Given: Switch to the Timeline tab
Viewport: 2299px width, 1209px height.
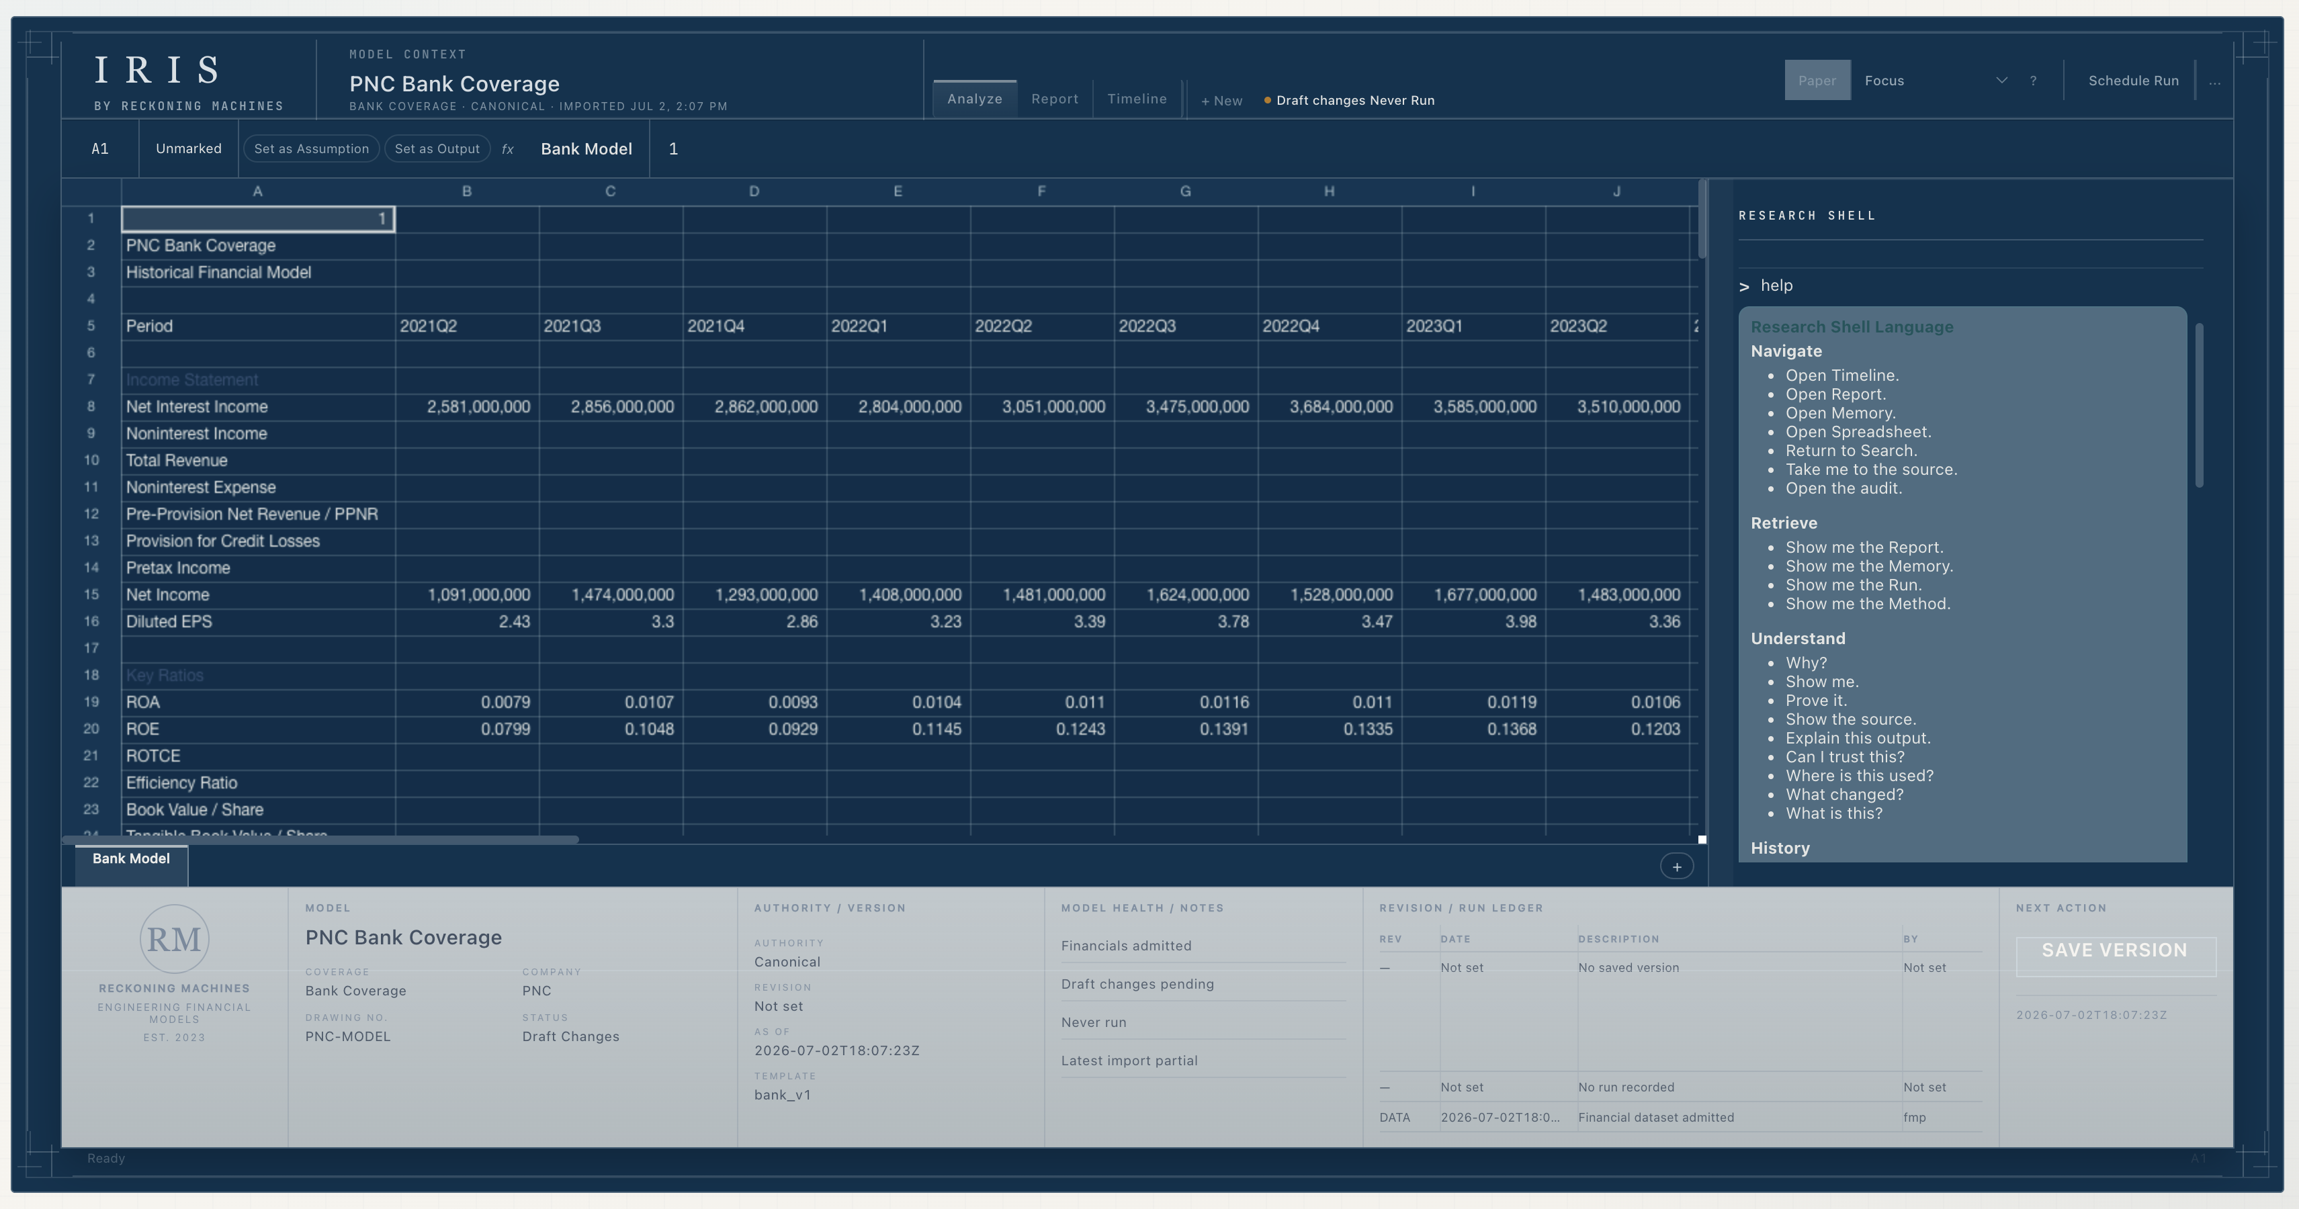Looking at the screenshot, I should point(1136,98).
